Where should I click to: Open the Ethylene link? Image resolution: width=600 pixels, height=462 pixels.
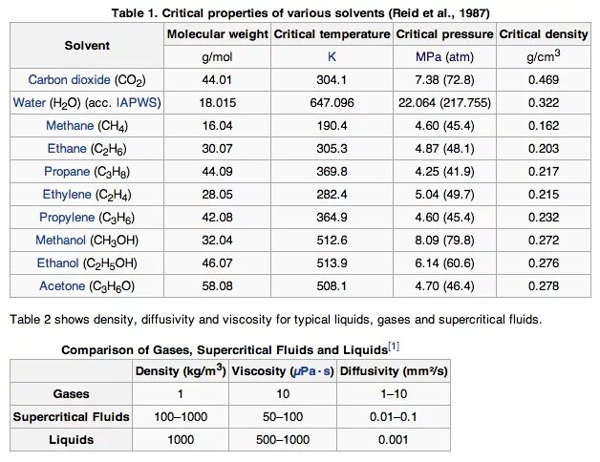pyautogui.click(x=67, y=195)
